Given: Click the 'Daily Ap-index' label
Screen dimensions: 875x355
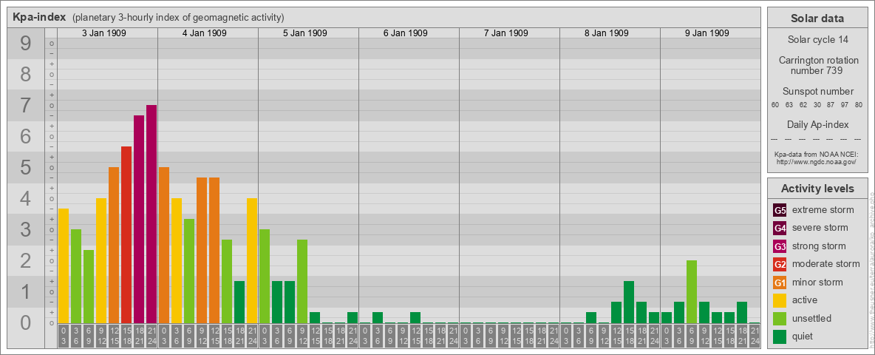Looking at the screenshot, I should [x=817, y=124].
